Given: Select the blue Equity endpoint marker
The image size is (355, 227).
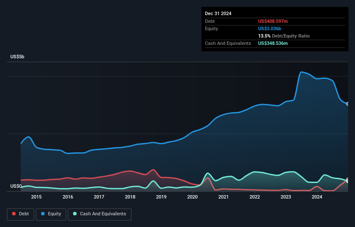Looking at the screenshot, I should pos(348,104).
